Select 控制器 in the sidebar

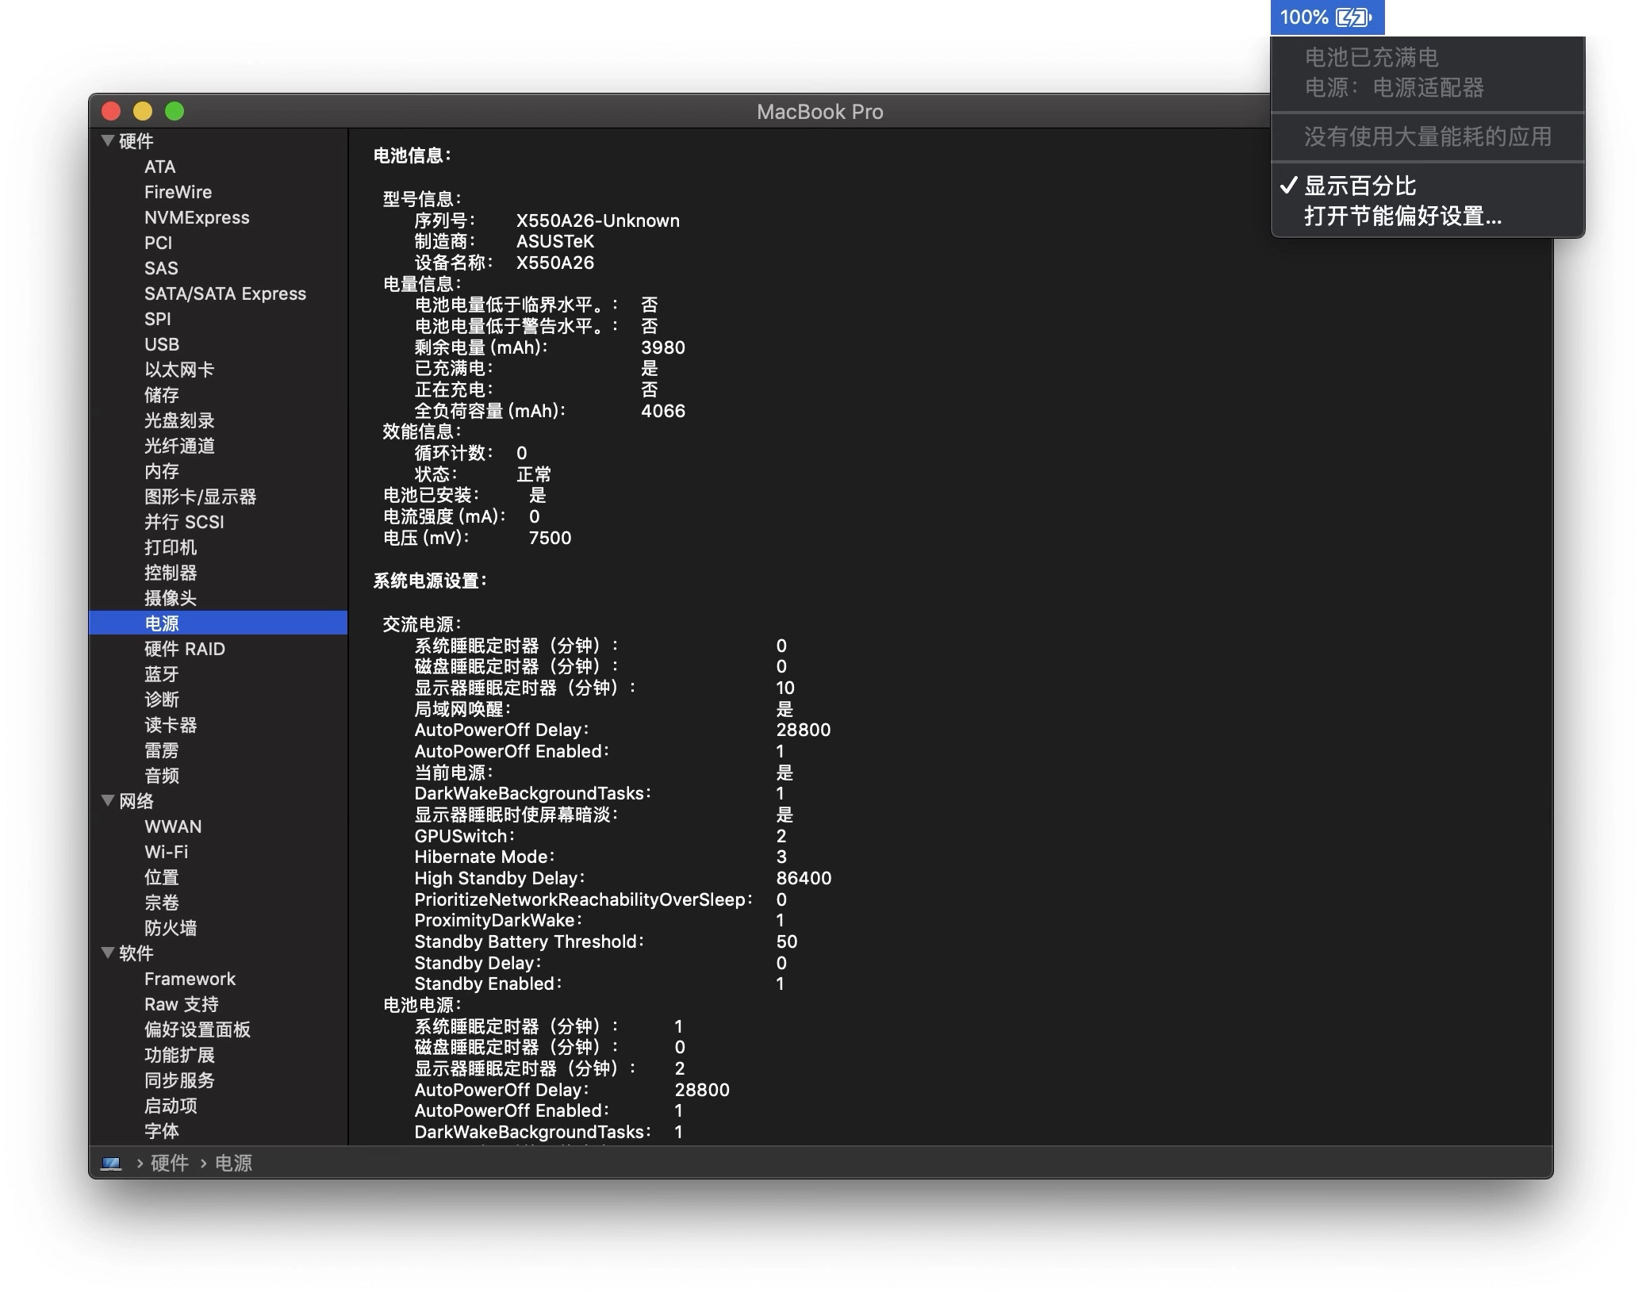(x=171, y=573)
